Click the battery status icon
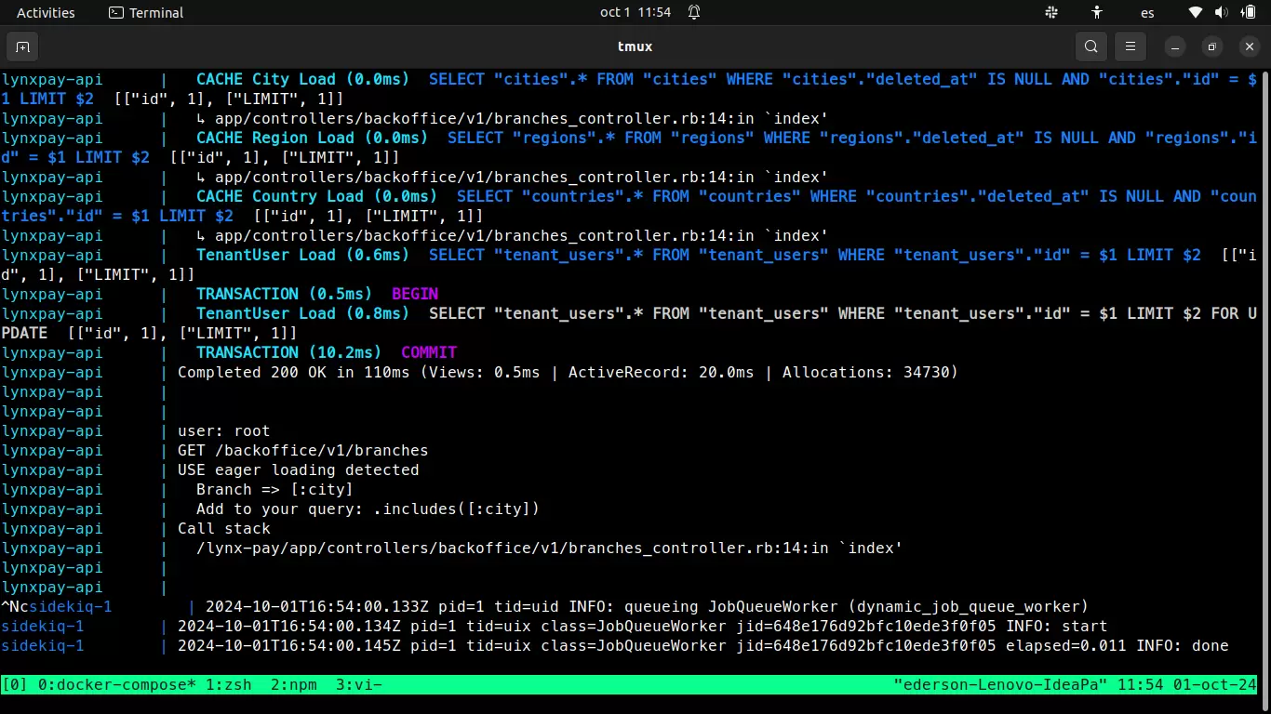 (1248, 12)
